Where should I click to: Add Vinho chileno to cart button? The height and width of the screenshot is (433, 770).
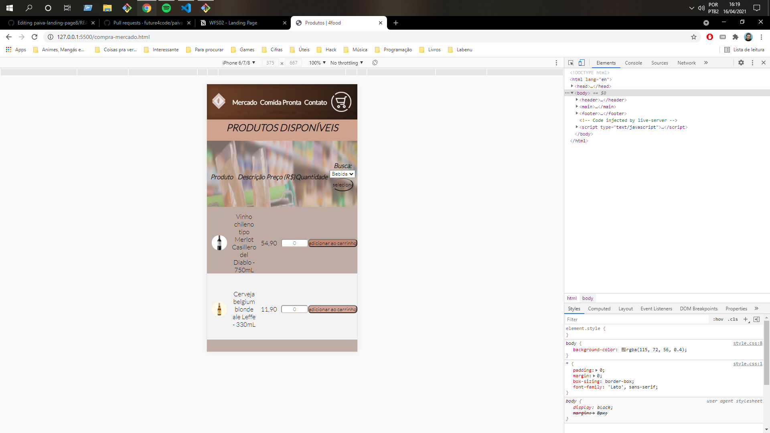pos(332,243)
